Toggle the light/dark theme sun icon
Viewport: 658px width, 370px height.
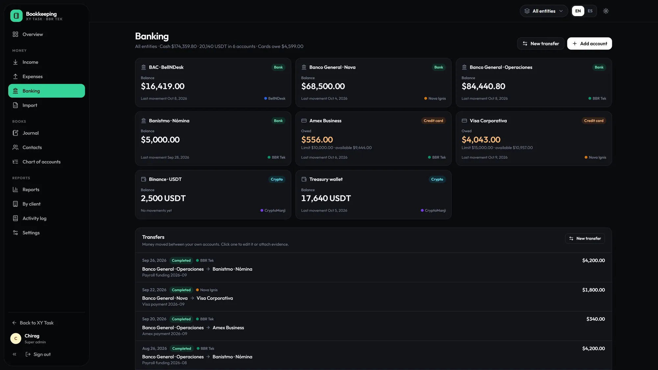[x=606, y=11]
